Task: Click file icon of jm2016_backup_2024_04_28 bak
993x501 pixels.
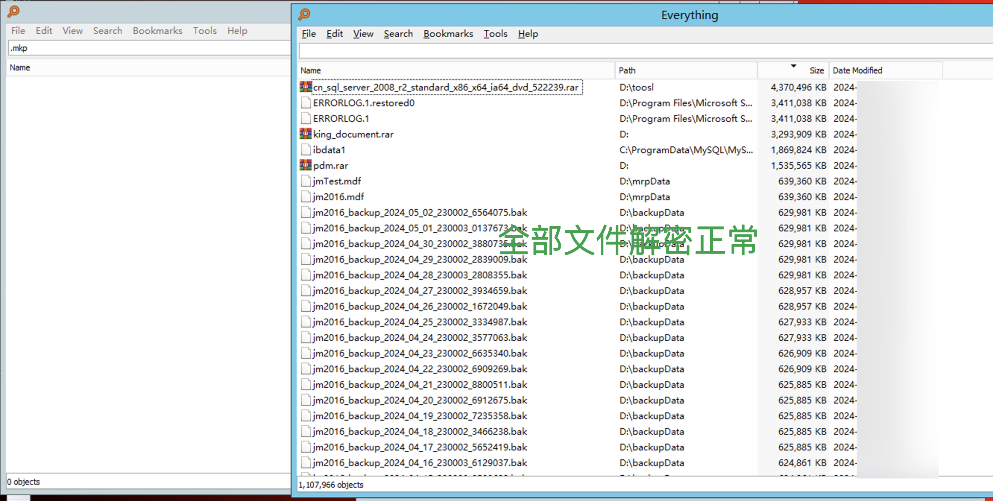Action: 306,275
